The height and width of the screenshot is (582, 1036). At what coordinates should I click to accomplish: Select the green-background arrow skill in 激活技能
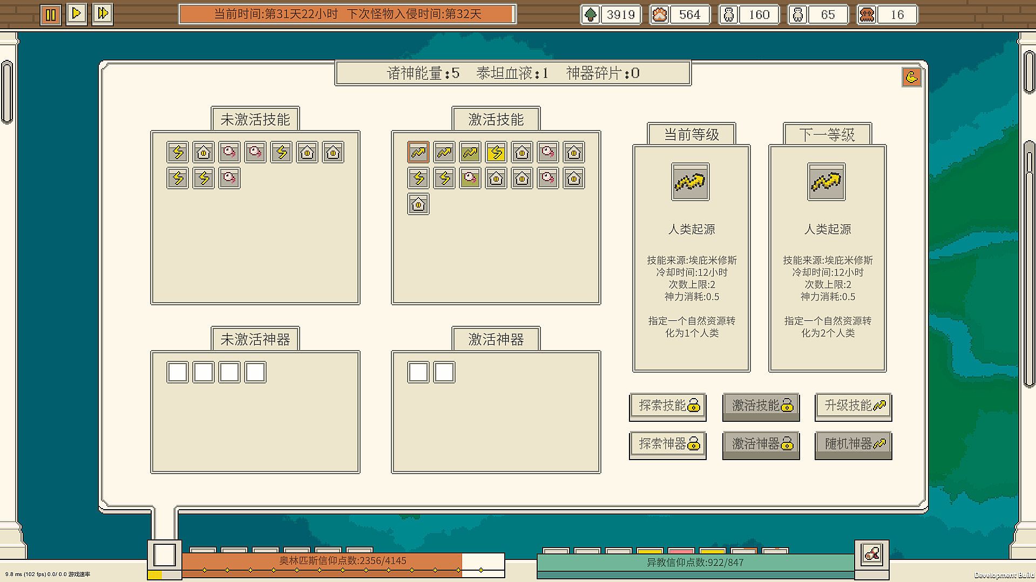[x=470, y=153]
